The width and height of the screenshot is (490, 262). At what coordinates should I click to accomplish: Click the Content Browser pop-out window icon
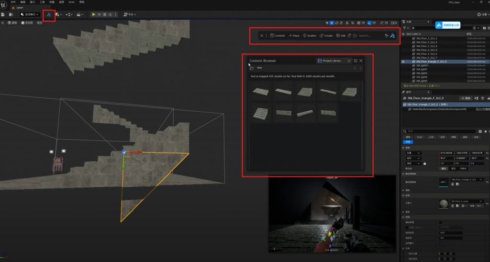(356, 61)
